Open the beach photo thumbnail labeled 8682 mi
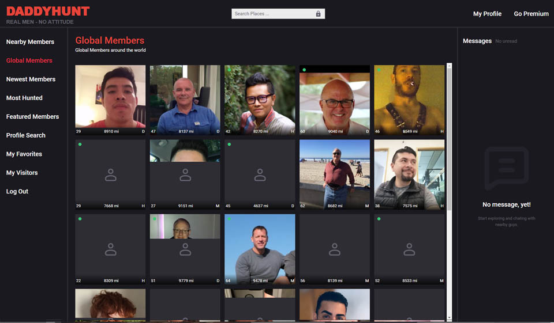This screenshot has height=323, width=554. tap(334, 173)
